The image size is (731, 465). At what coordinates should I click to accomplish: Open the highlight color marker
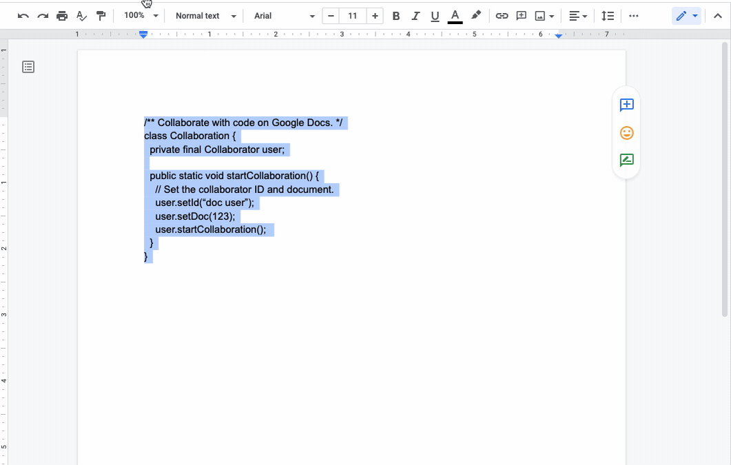[475, 15]
